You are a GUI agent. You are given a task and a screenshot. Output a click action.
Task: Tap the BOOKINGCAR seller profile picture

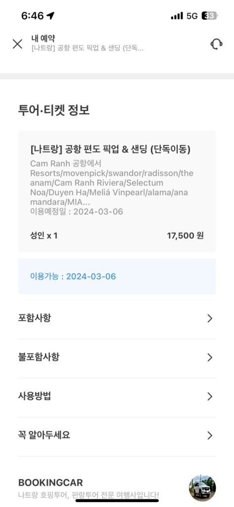[202, 488]
